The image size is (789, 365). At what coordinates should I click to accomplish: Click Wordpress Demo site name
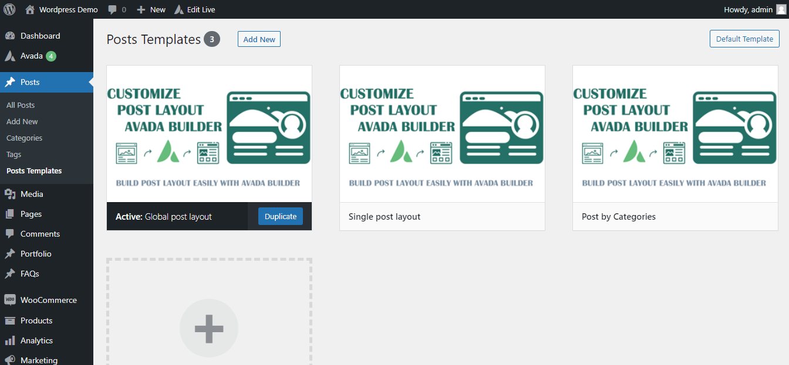(x=69, y=9)
